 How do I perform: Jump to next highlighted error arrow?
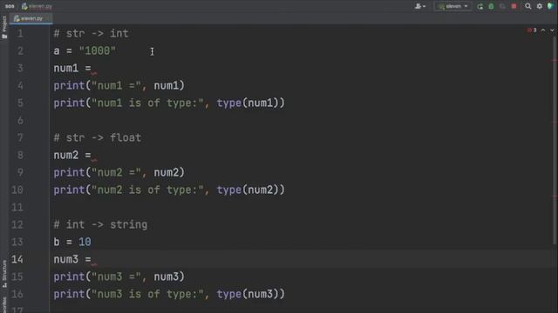point(552,30)
